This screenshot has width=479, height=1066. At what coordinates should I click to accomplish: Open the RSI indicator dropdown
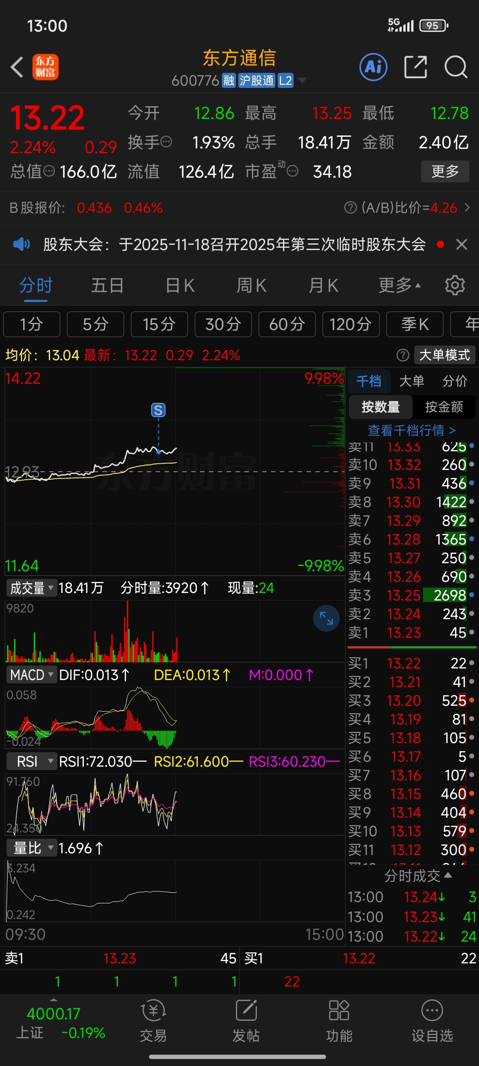[31, 762]
